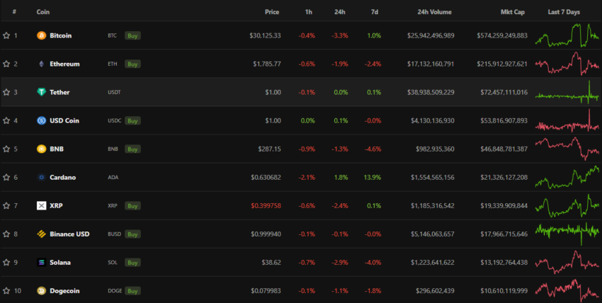Click Buy button for Bitcoin
This screenshot has width=602, height=303.
point(132,35)
